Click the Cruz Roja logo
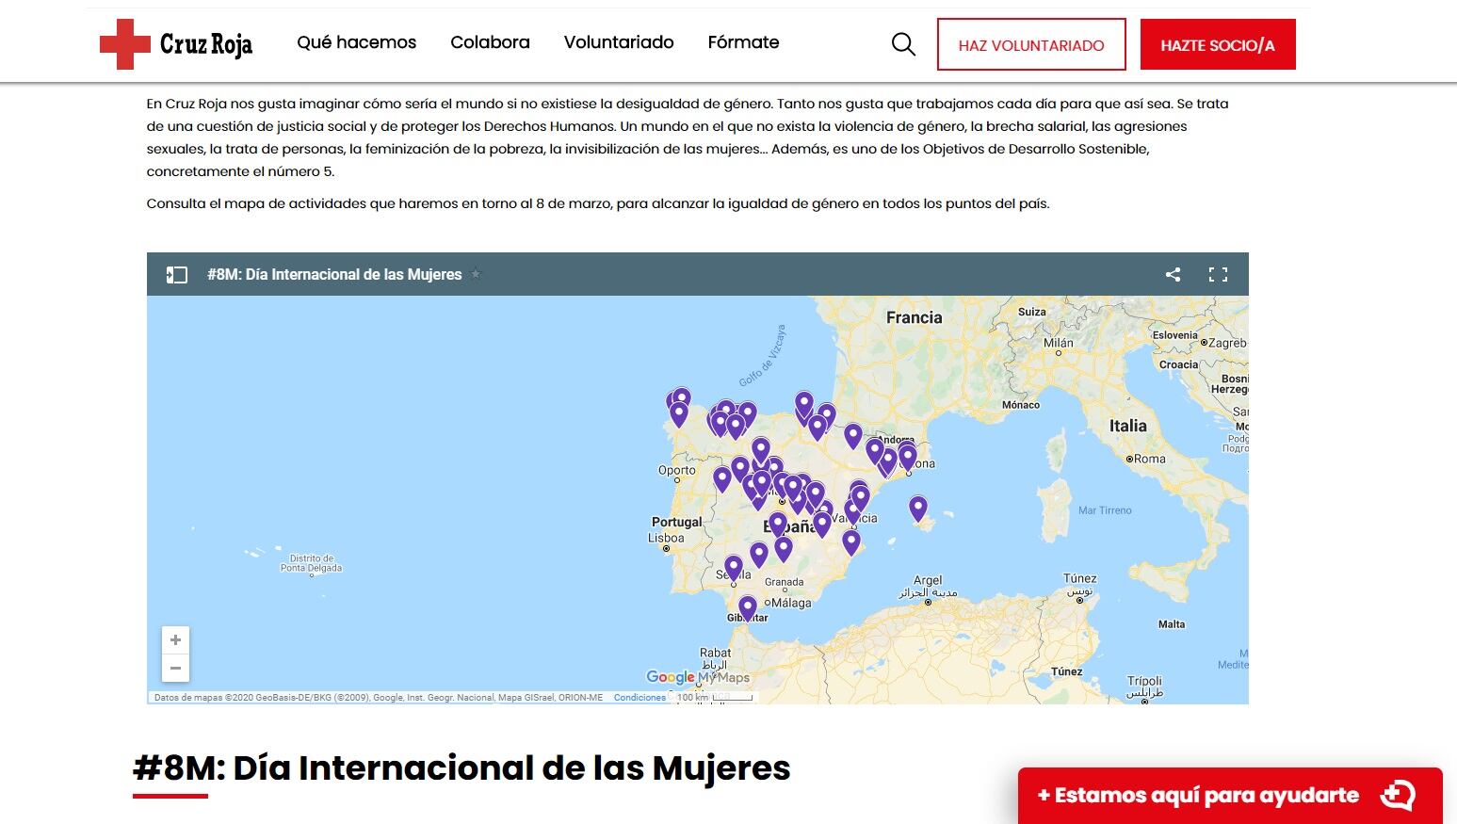 click(176, 43)
